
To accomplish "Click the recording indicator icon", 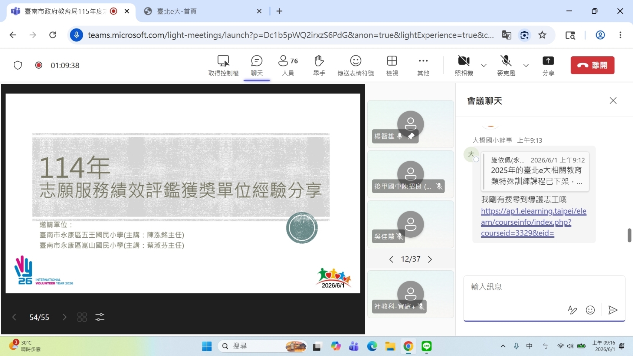I will (39, 65).
